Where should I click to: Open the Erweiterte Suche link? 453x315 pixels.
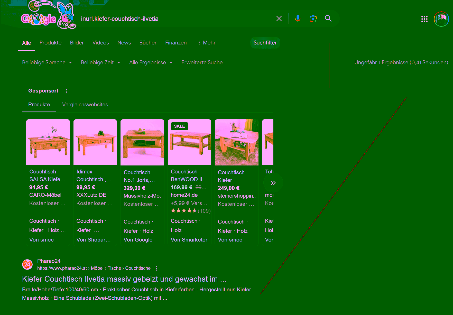(202, 62)
